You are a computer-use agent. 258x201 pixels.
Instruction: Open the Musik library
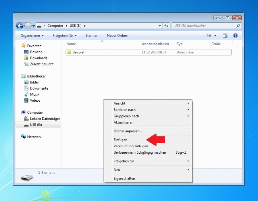(35, 95)
